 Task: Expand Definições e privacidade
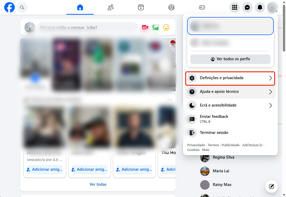pyautogui.click(x=230, y=78)
